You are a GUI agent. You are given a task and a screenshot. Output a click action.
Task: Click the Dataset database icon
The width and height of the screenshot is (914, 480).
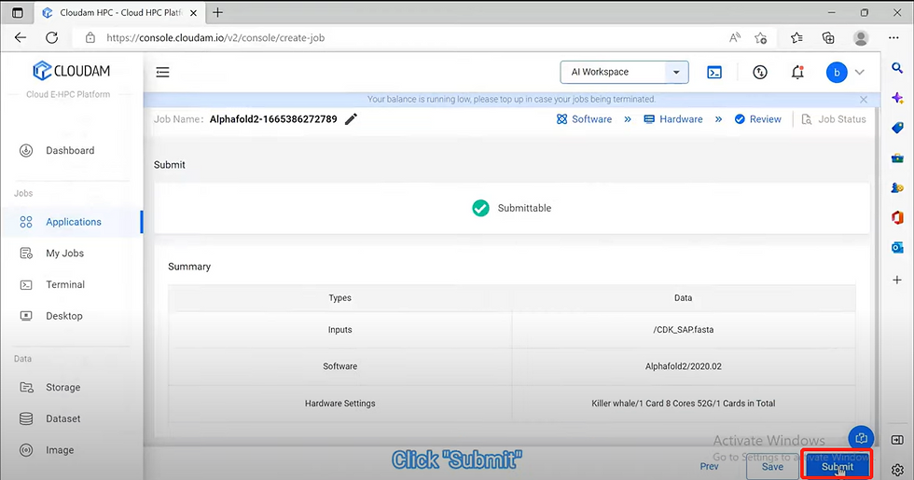[x=26, y=418]
